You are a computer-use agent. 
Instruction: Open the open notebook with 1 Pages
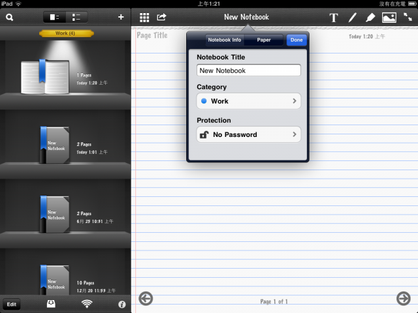45,77
